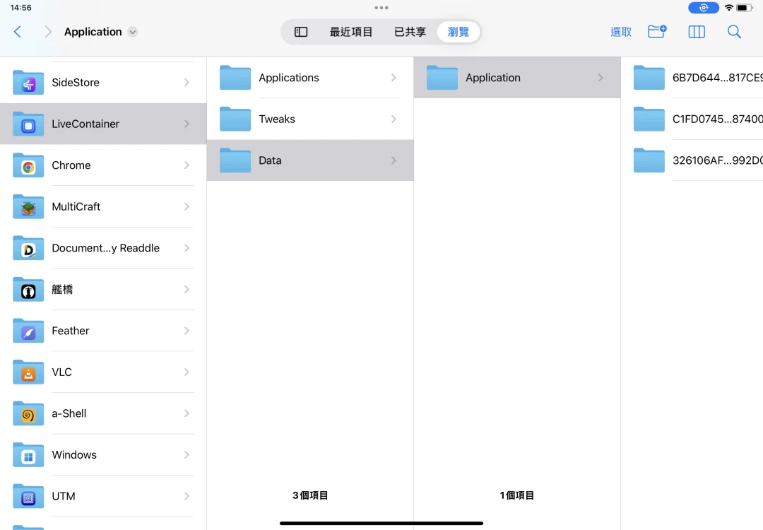Select the a-Shell folder icon
Screen dimensions: 763x530
point(28,413)
